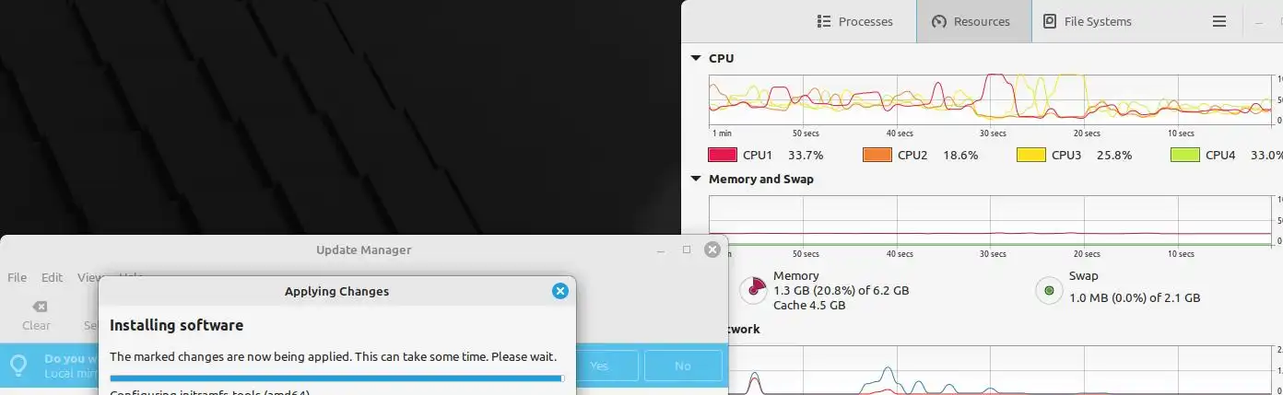Screen dimensions: 1283x395
Task: Collapse the CPU section
Action: point(696,58)
